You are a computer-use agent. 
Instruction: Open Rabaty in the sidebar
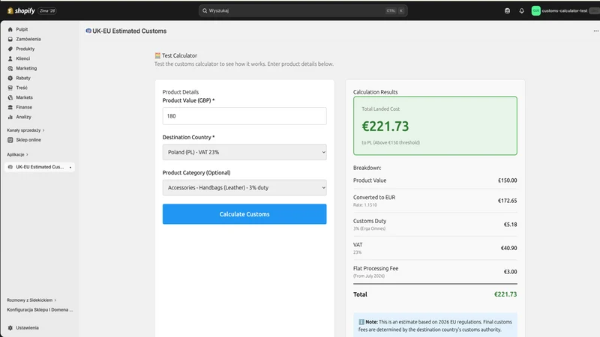coord(23,78)
